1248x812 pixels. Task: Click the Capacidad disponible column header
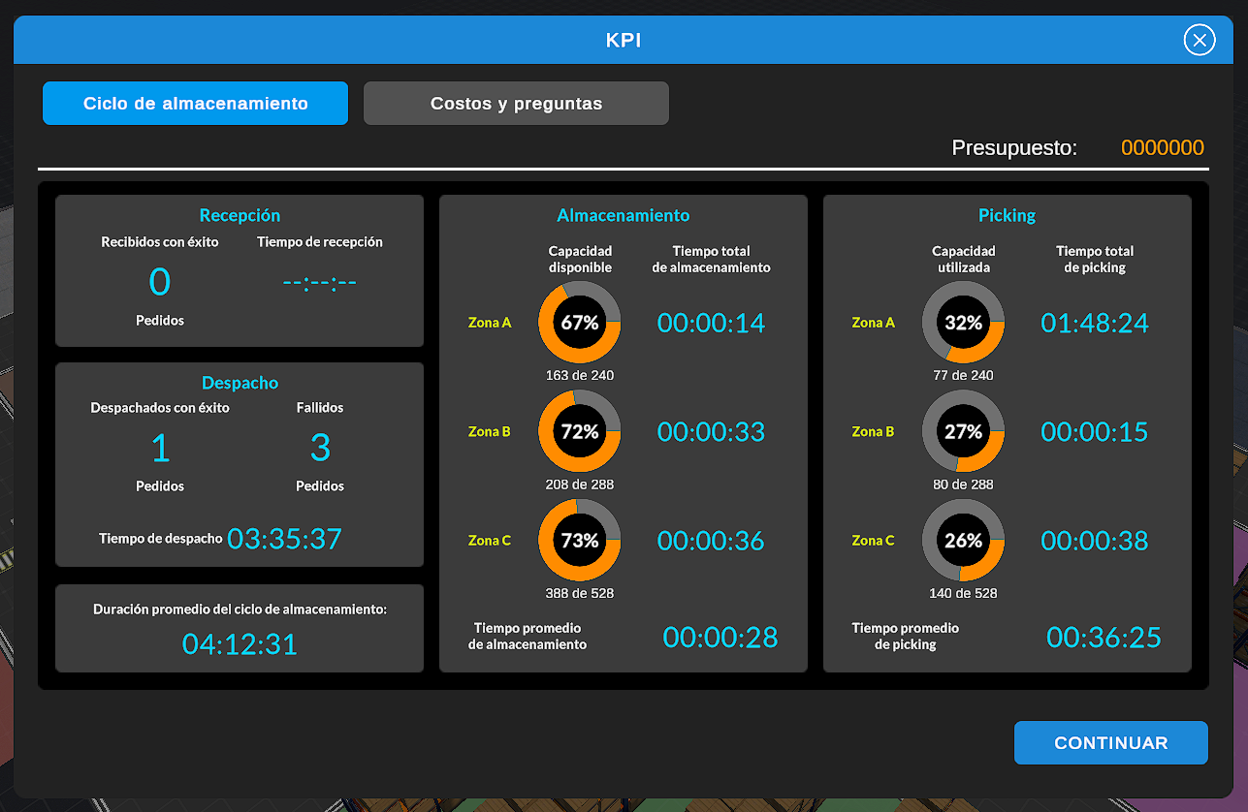[580, 259]
